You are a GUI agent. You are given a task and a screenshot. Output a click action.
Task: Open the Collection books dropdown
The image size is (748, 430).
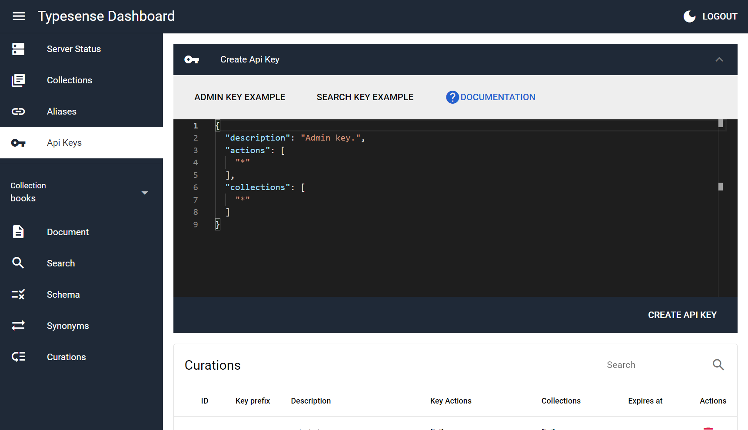(x=81, y=192)
